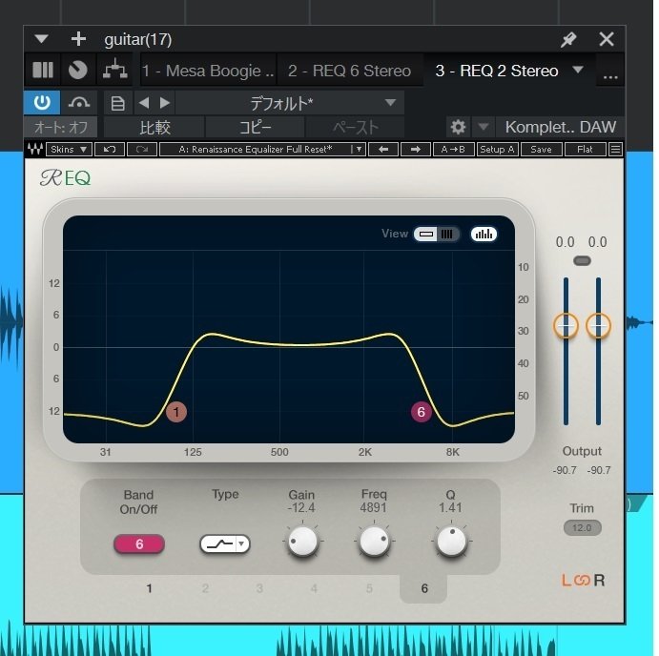Click the Waves logo icon
Screen dimensions: 659x656
tap(35, 149)
